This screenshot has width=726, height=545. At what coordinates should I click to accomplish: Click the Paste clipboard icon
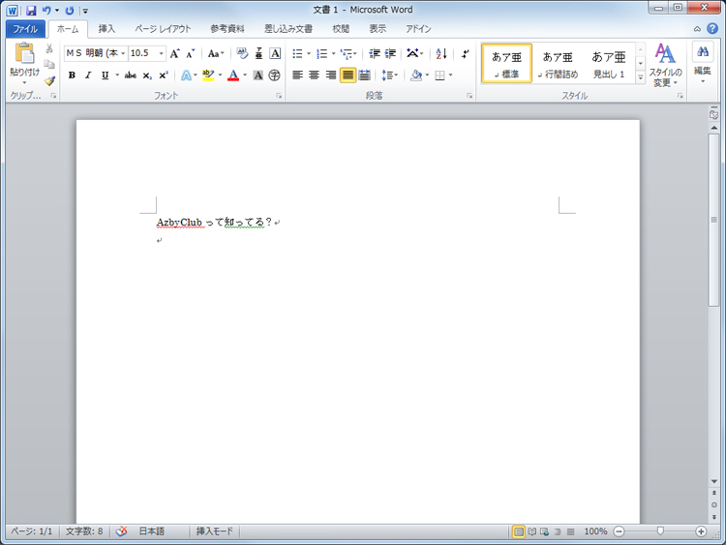tap(24, 53)
